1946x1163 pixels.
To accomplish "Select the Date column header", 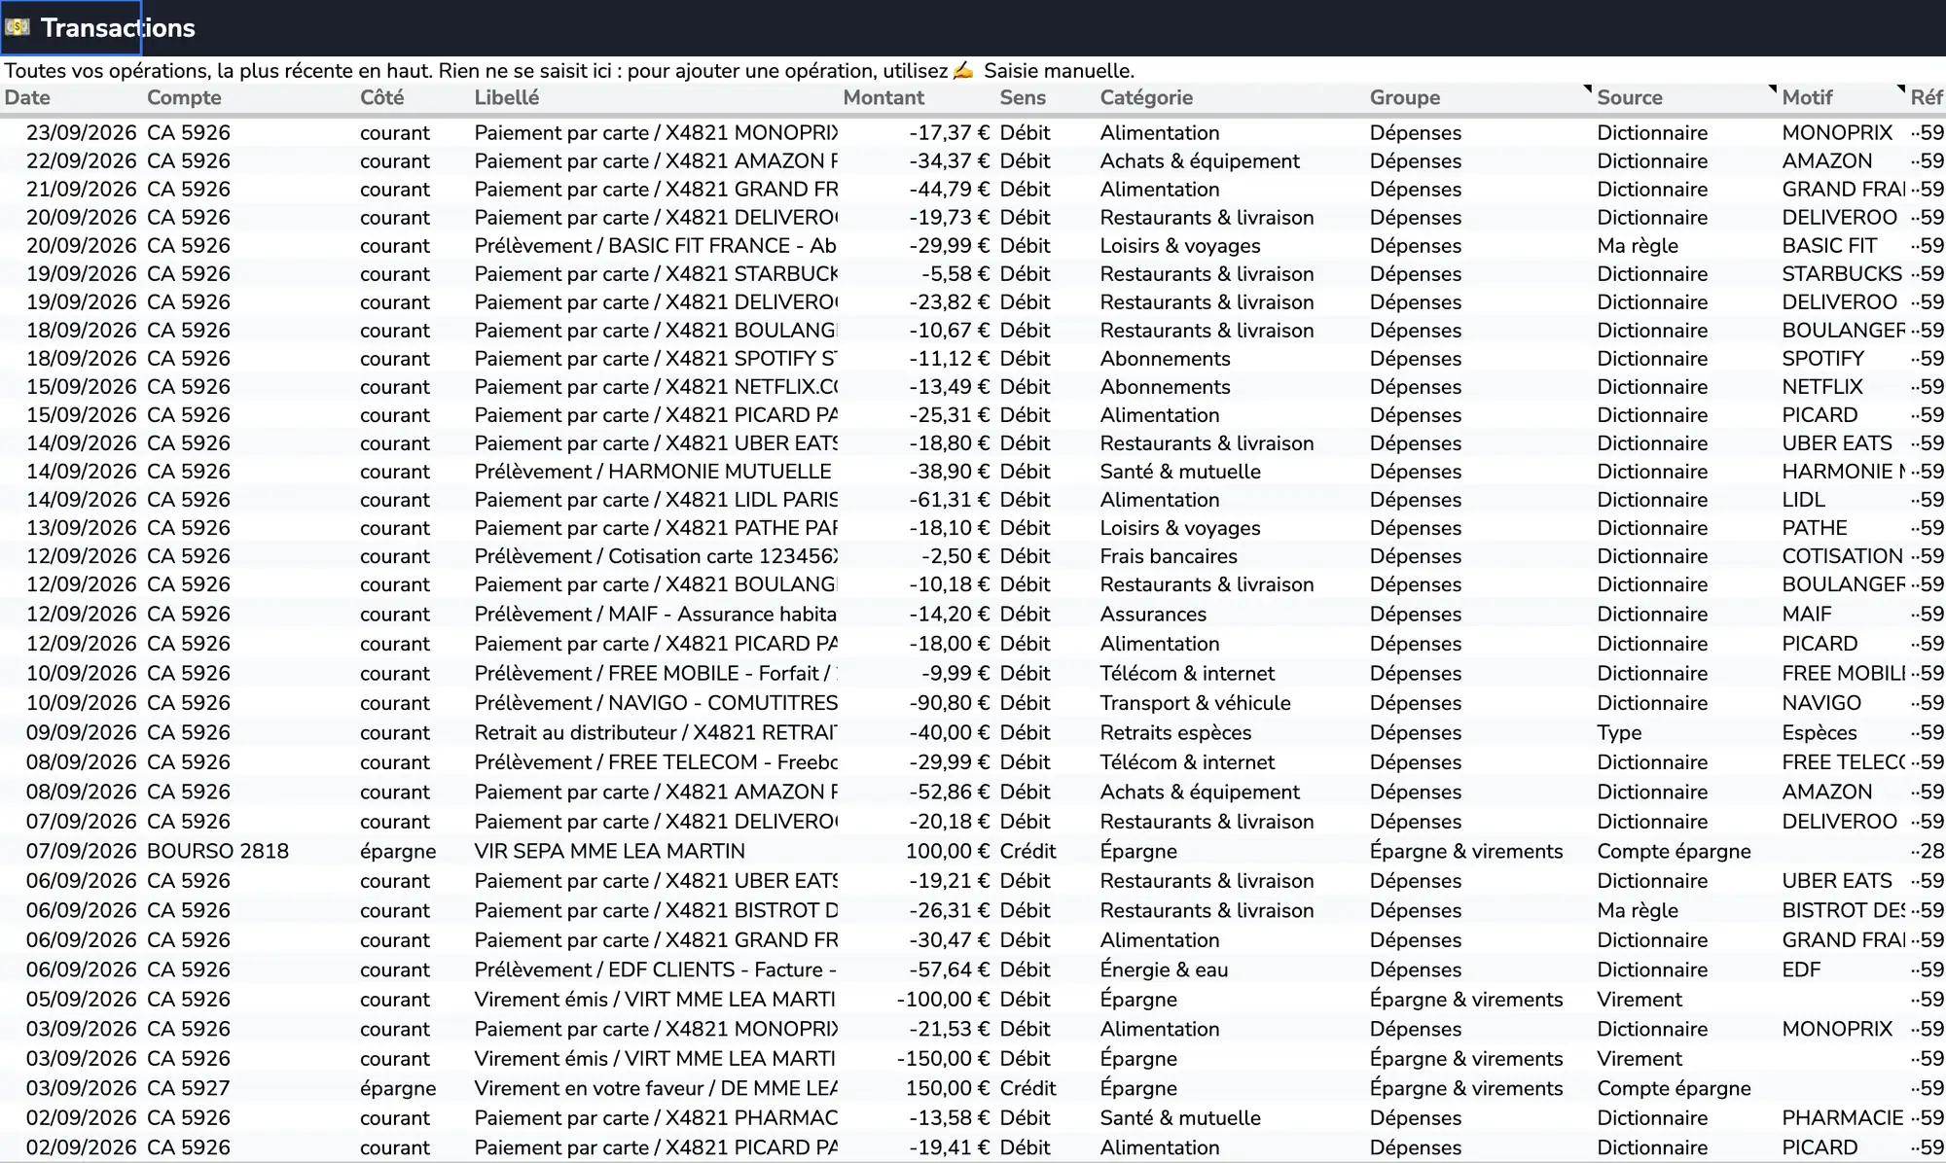I will pos(27,97).
